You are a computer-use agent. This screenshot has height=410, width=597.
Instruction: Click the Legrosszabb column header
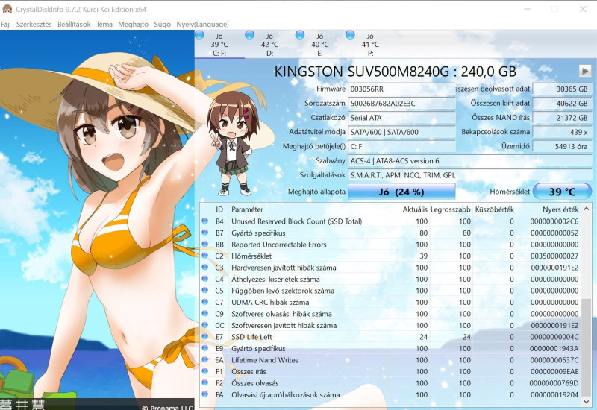click(451, 209)
